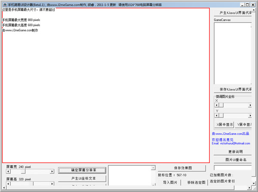
Task: Click 更新说明 button
Action: coord(233,152)
